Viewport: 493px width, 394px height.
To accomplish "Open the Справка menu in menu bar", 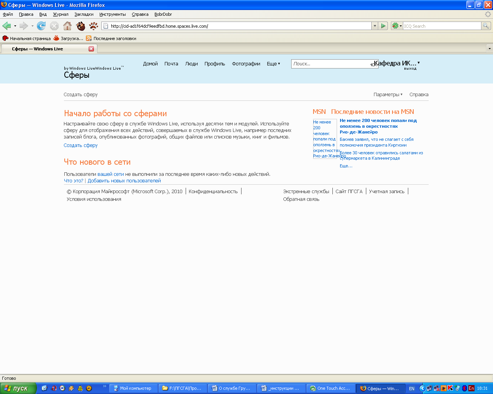I will coord(140,14).
